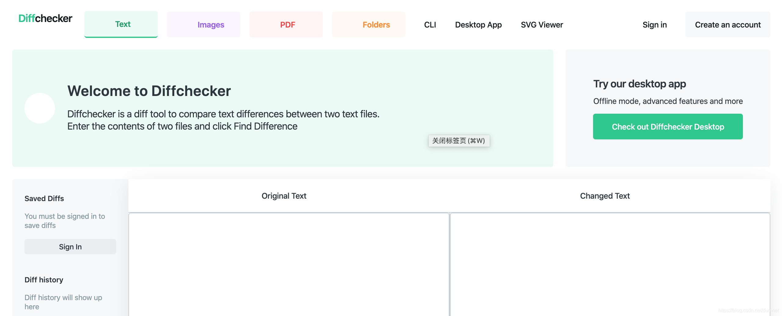Focus the Original Text input area
Image resolution: width=782 pixels, height=316 pixels.
coord(289,264)
